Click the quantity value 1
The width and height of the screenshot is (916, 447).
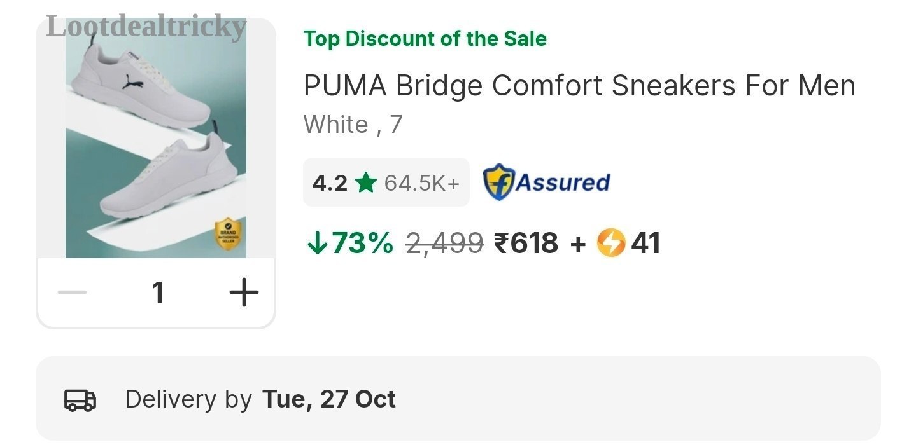[158, 293]
